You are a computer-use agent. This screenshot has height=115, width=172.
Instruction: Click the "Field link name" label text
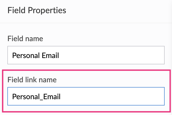(x=32, y=79)
